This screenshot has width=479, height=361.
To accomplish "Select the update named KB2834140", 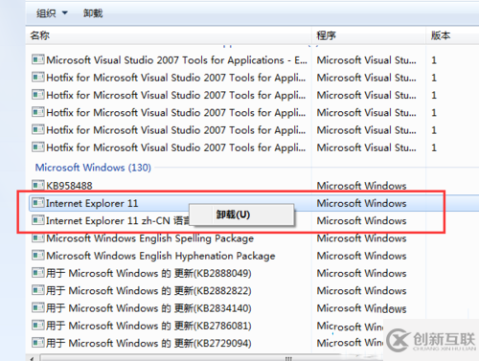I will [148, 308].
